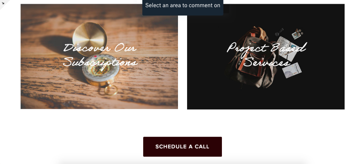
Task: Select the open notebook in the services image
Action: click(x=289, y=48)
